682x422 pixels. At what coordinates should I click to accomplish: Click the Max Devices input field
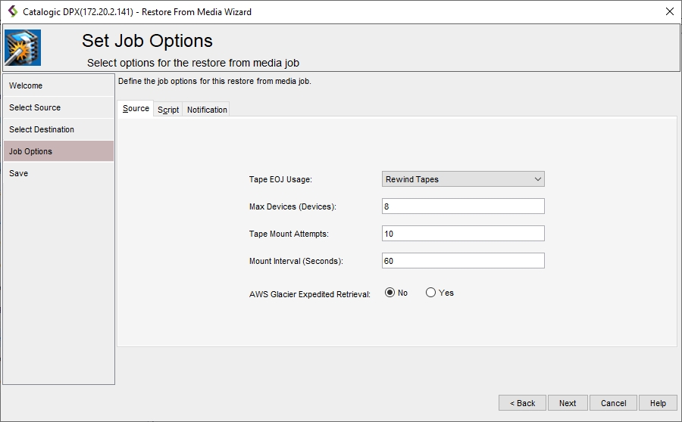click(462, 206)
